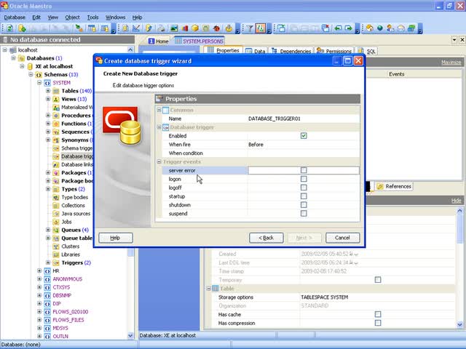This screenshot has width=466, height=349.
Task: Click the table with yellow cylinder toolbar icon
Action: (92, 28)
